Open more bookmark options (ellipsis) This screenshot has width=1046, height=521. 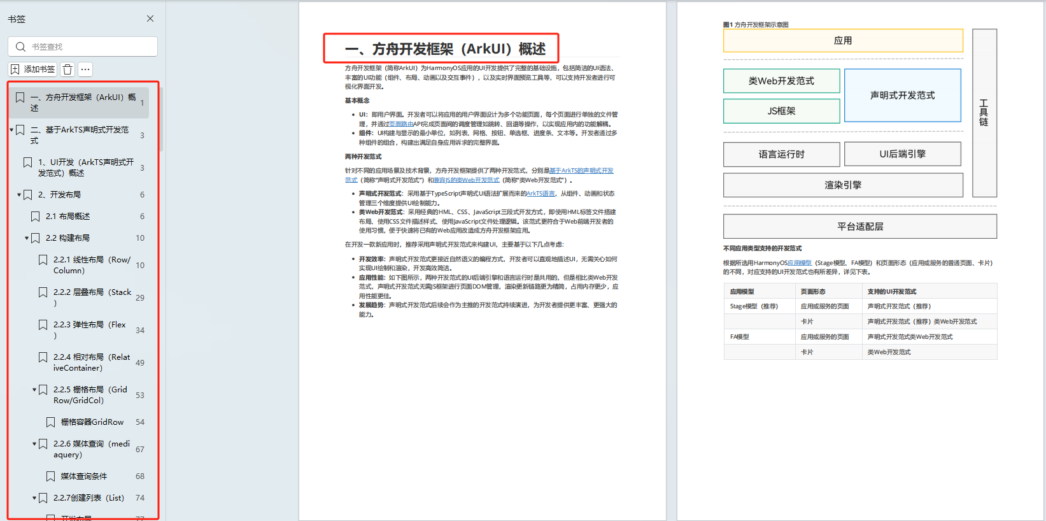click(x=85, y=69)
